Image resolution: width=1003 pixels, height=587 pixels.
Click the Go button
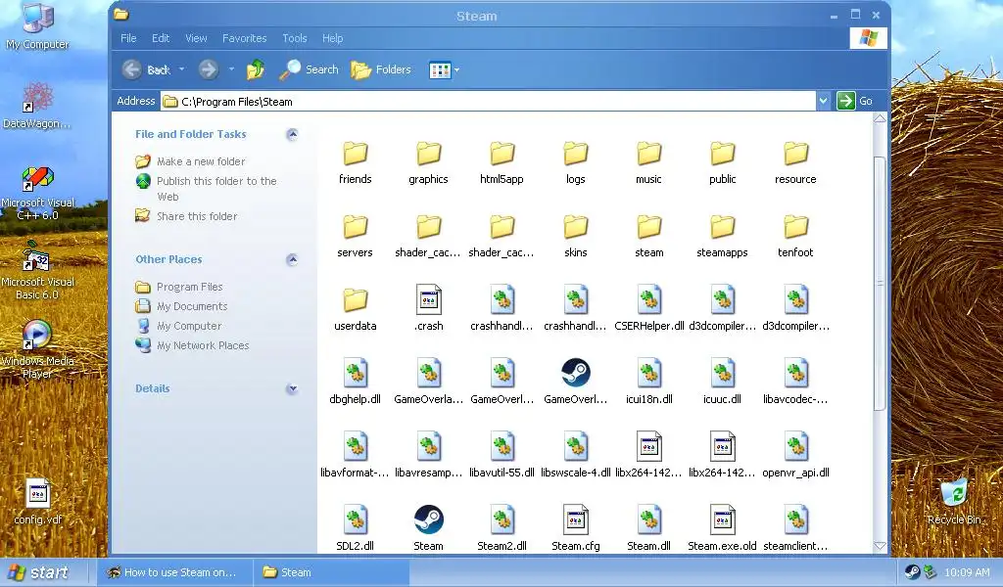tap(855, 101)
